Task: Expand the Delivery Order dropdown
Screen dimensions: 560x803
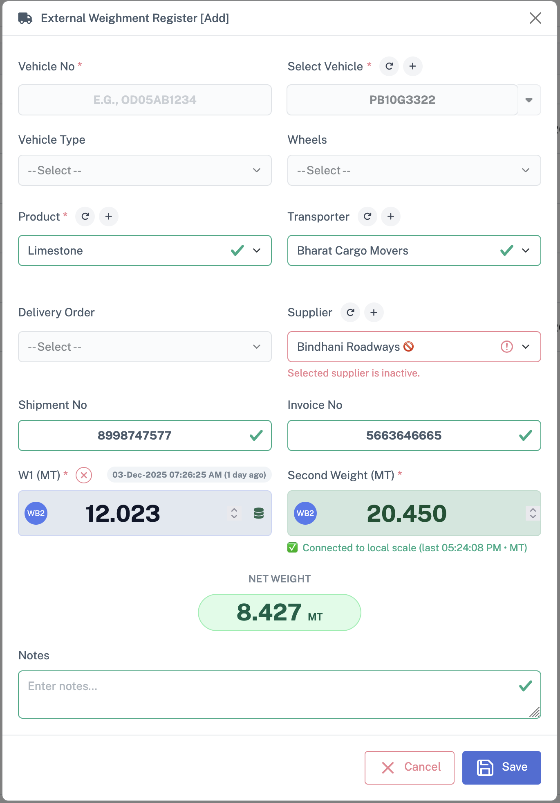Action: click(145, 347)
